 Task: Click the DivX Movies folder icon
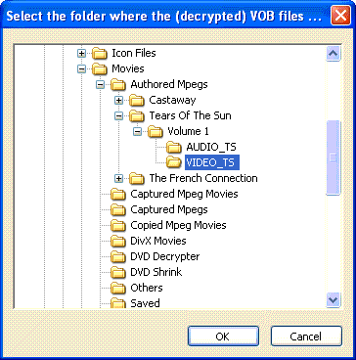(118, 242)
